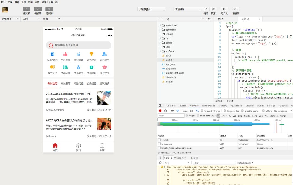Click the clear console icon
Viewport: 293px width, 185px height.
(160, 163)
